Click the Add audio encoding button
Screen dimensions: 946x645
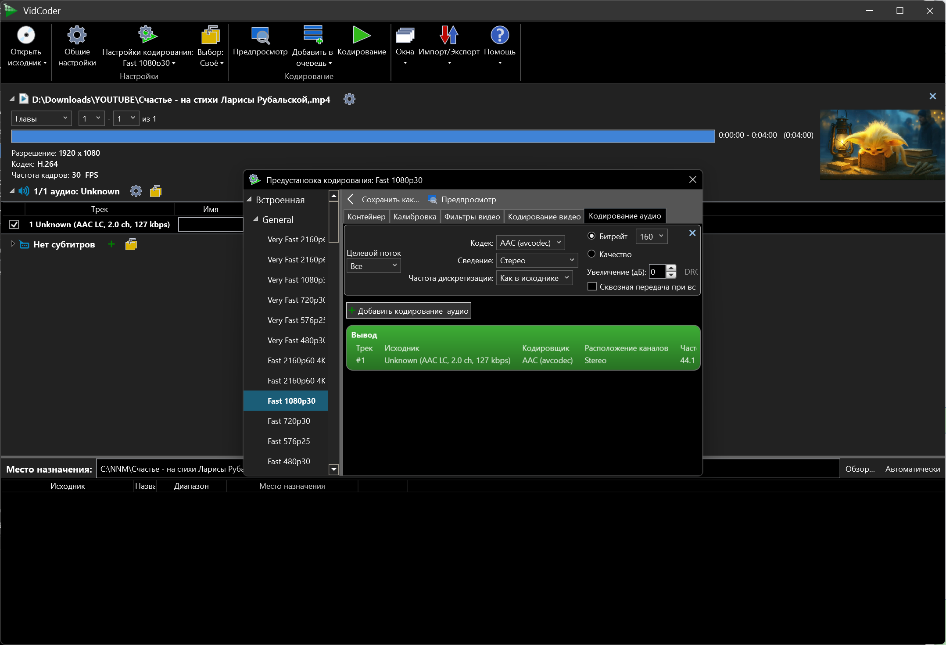408,311
